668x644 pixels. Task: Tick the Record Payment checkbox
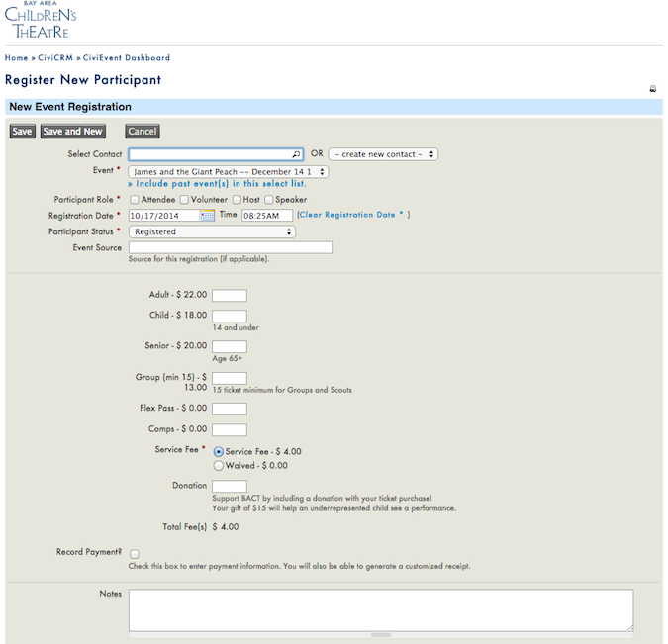tap(134, 554)
